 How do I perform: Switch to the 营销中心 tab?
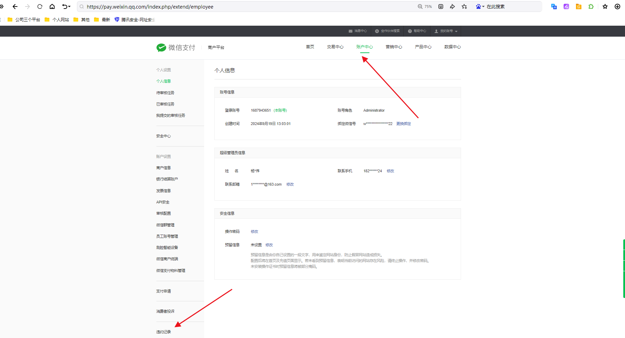[394, 47]
